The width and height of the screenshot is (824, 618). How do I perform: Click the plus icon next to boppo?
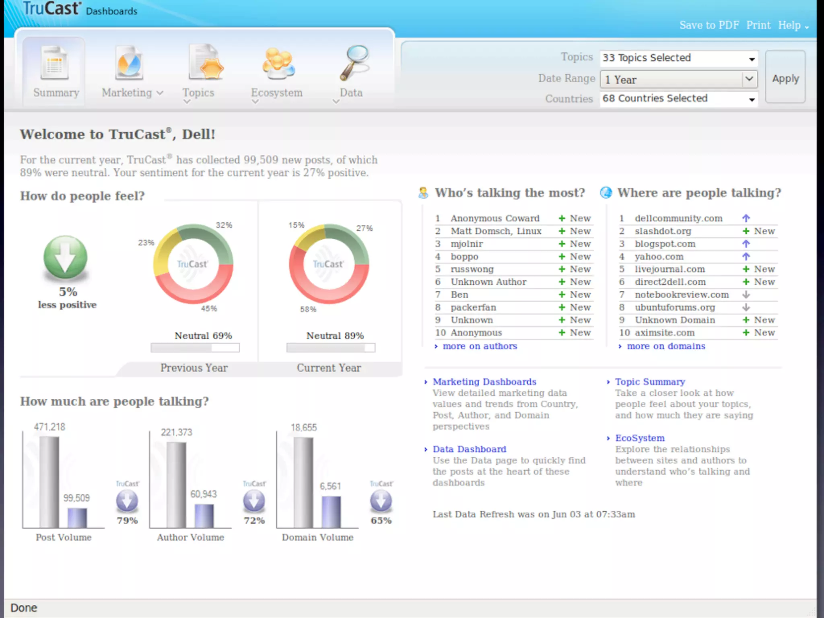coord(562,256)
